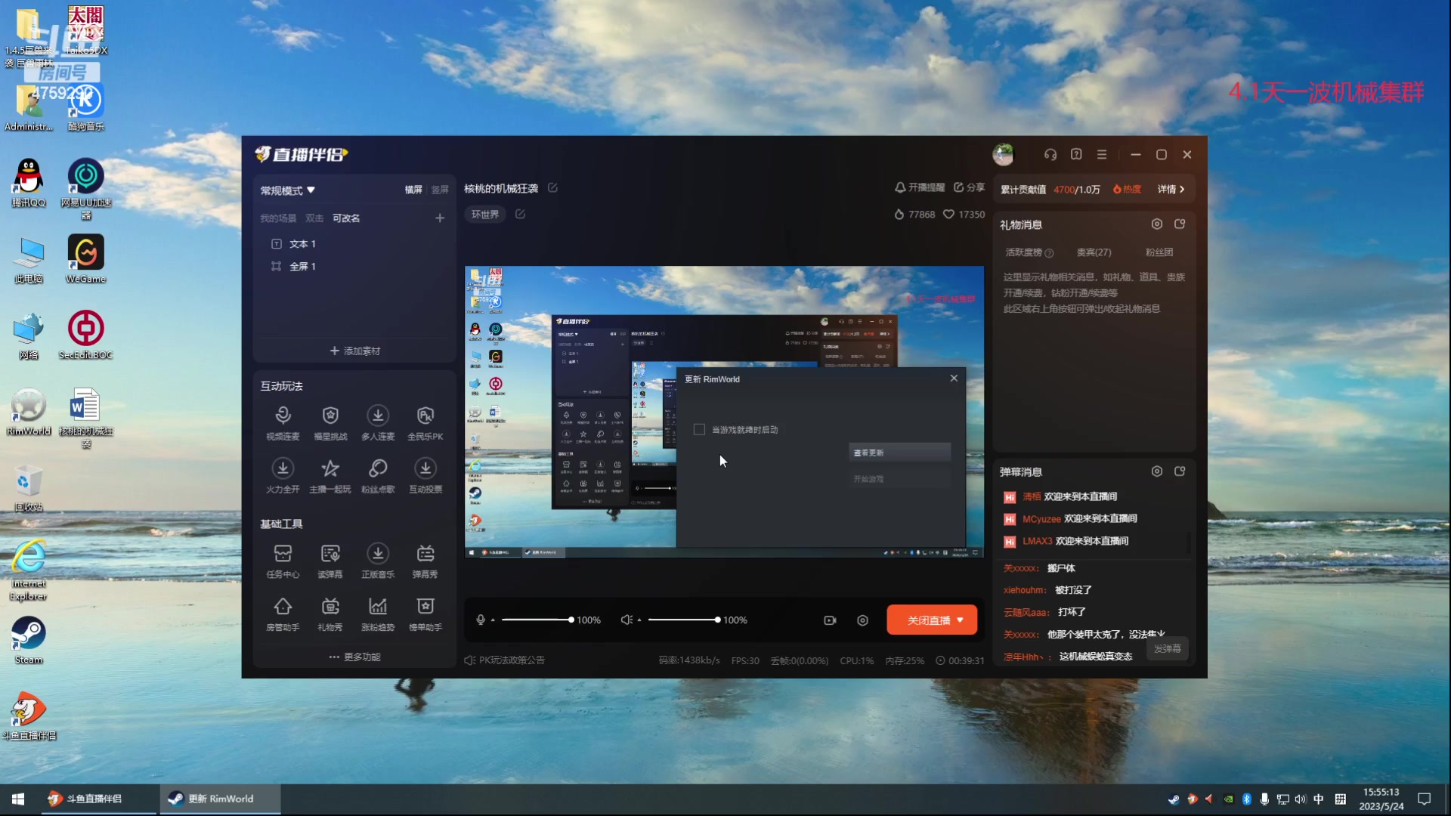Image resolution: width=1451 pixels, height=816 pixels.
Task: Mute the microphone icon
Action: click(x=481, y=620)
